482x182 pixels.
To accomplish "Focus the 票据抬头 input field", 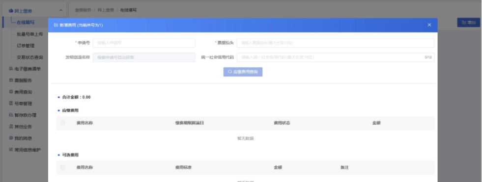I will coord(336,43).
